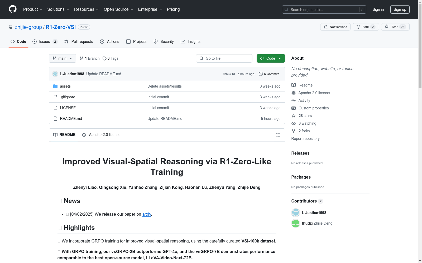This screenshot has height=263, width=422.
Task: Open the thudzj contributor profile
Action: [x=307, y=223]
